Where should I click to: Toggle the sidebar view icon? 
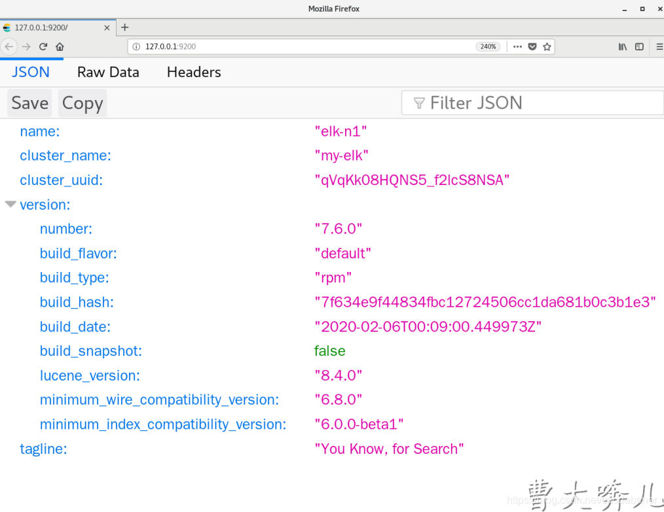pos(639,46)
